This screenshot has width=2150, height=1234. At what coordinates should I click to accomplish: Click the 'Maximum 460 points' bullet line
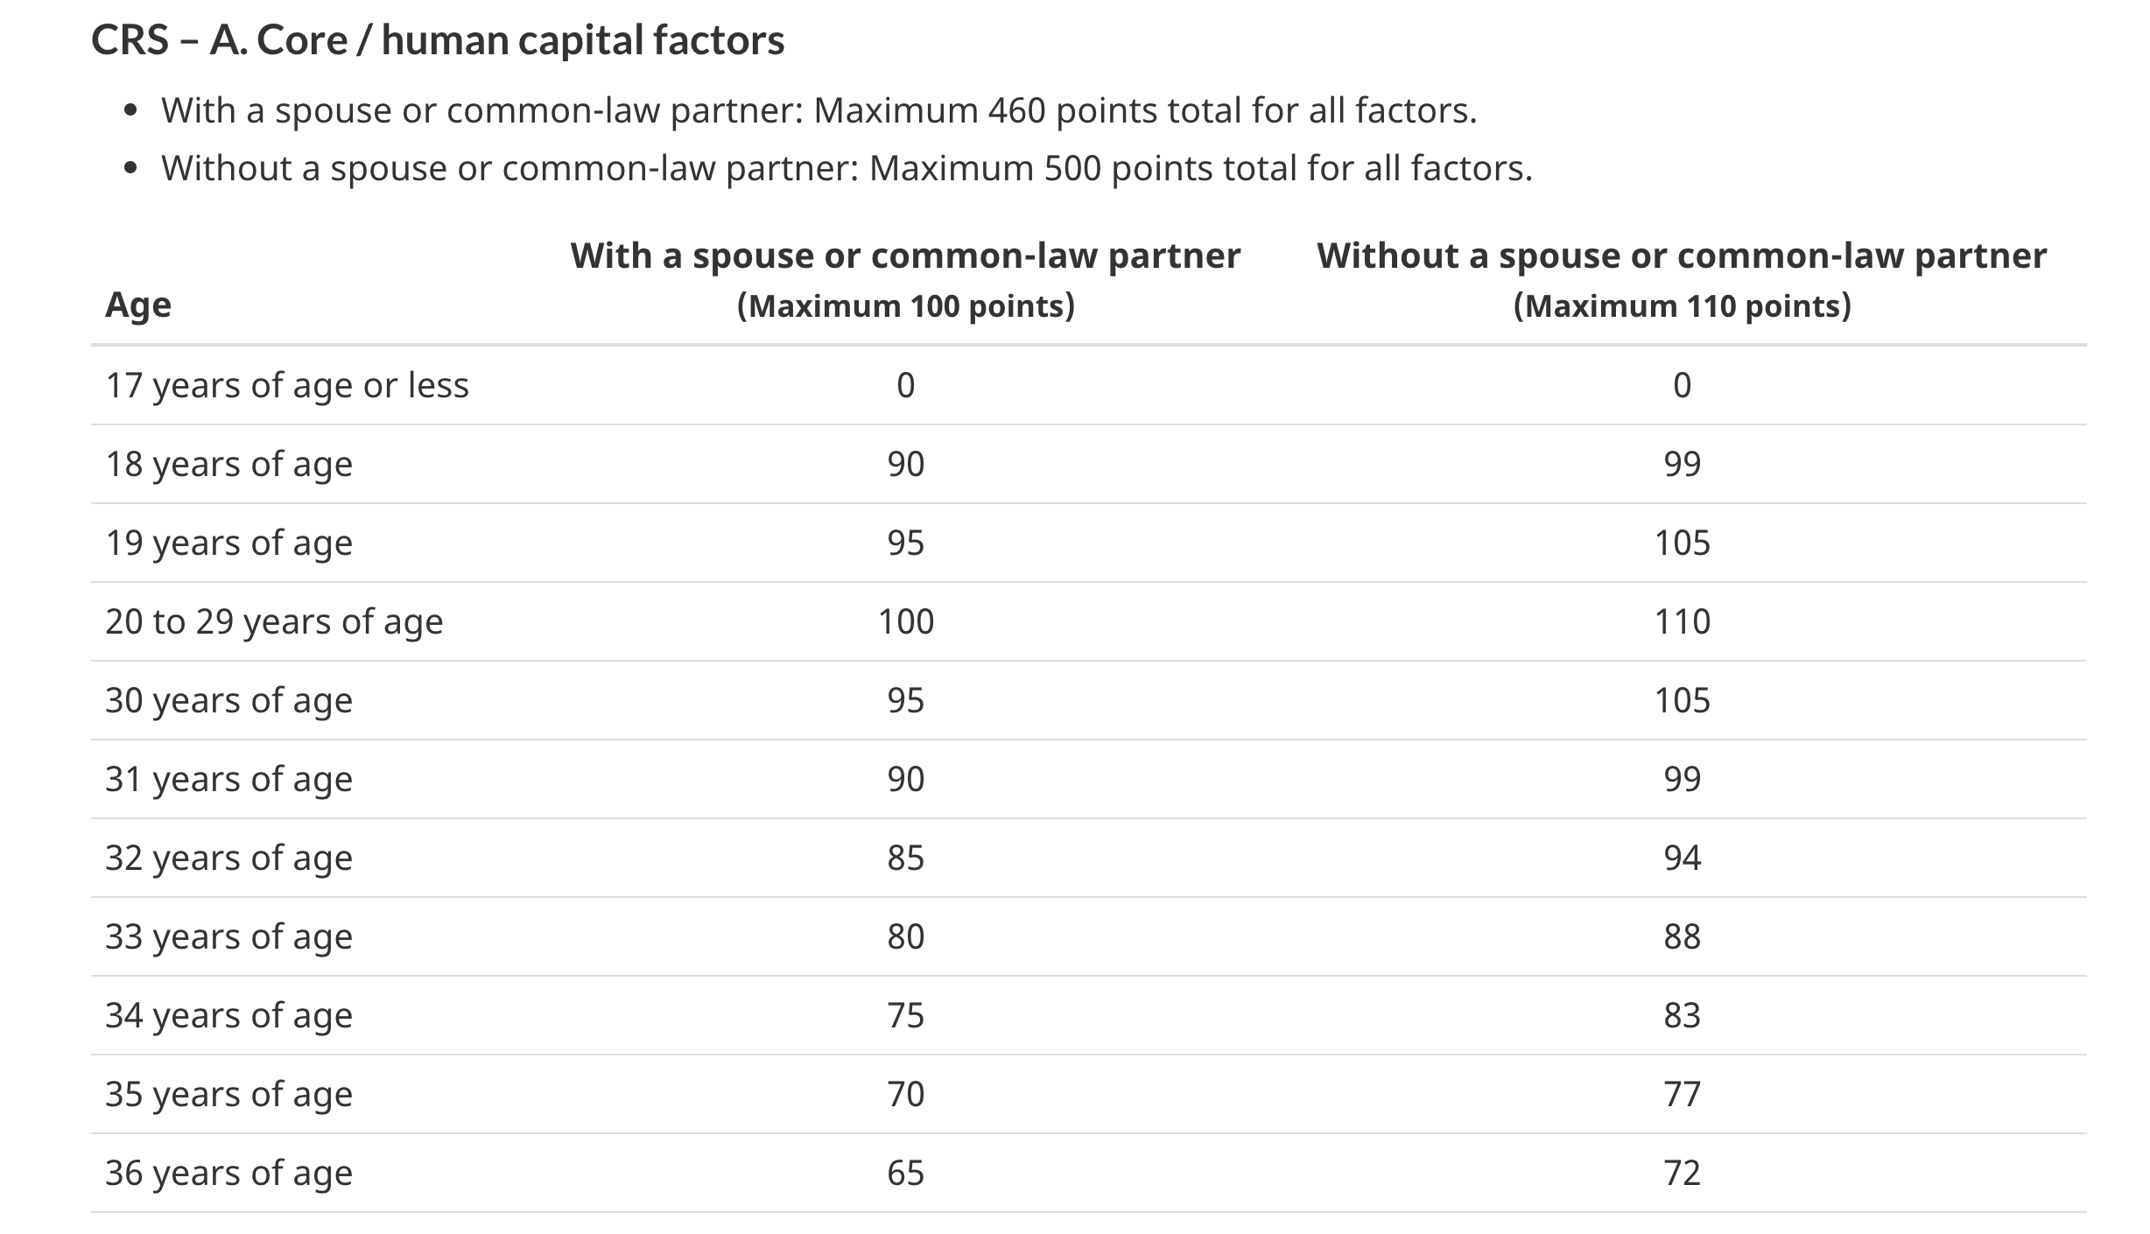click(x=818, y=111)
